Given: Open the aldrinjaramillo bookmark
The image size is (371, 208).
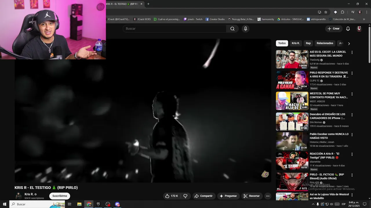Looking at the screenshot, I should pos(316,19).
